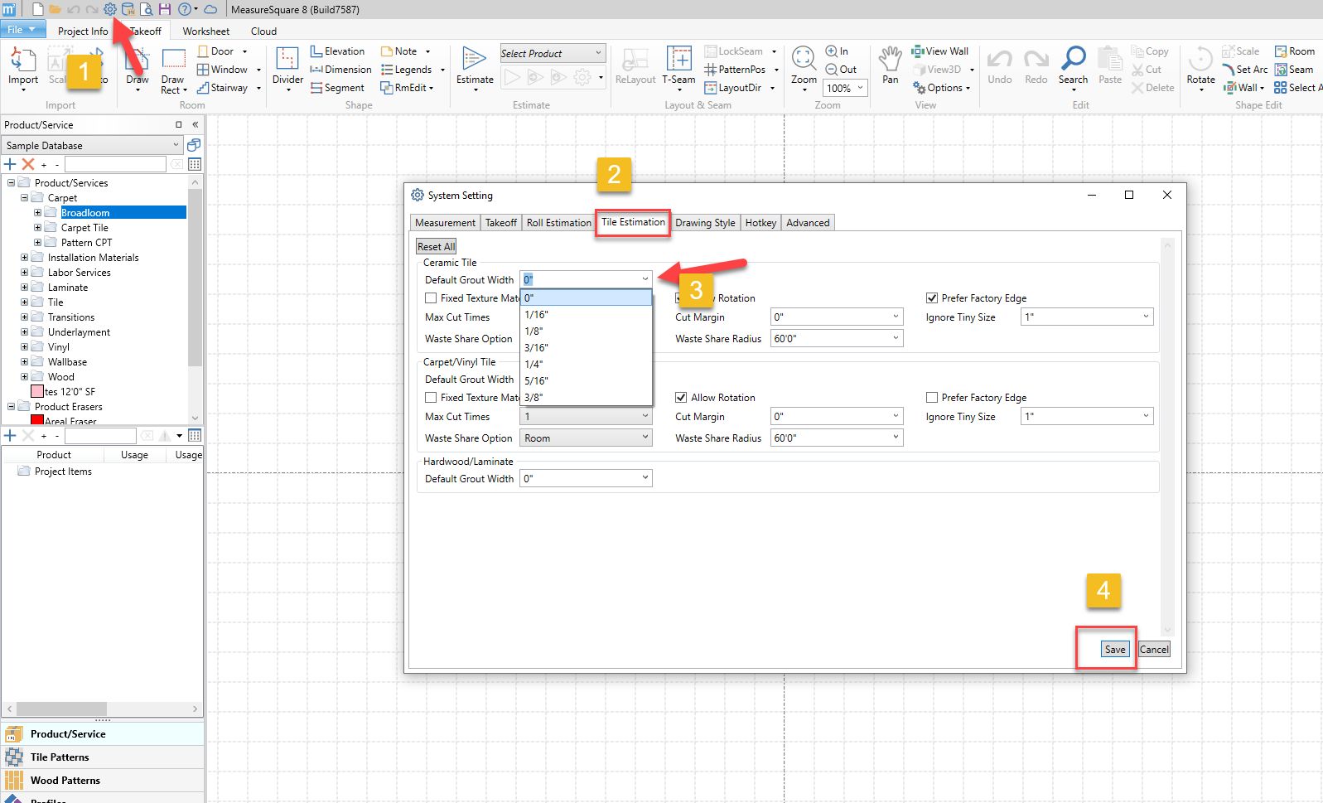Open the Wood Patterns panel
The width and height of the screenshot is (1323, 803).
coord(103,781)
